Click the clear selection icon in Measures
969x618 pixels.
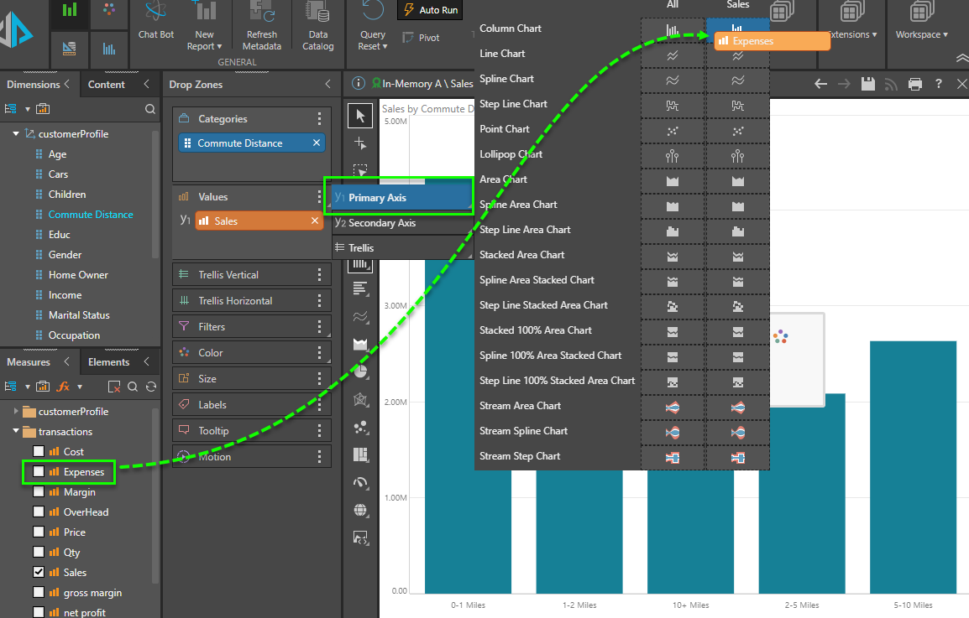114,387
